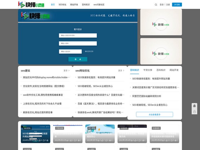Click the teal login submit button in banner
The image size is (200, 150).
pos(78,59)
